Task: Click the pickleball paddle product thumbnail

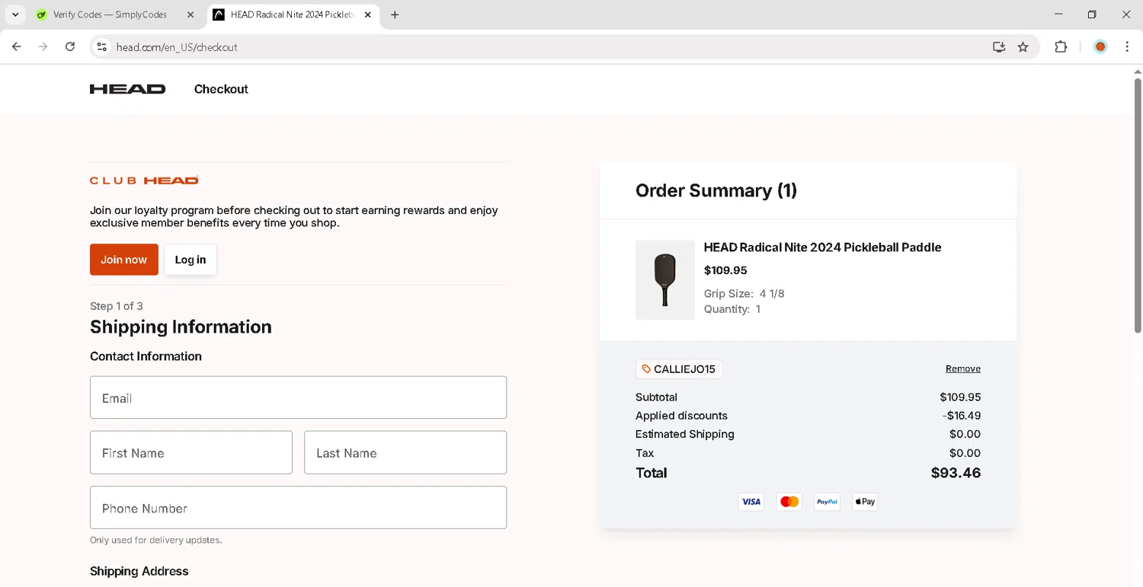Action: pos(665,279)
